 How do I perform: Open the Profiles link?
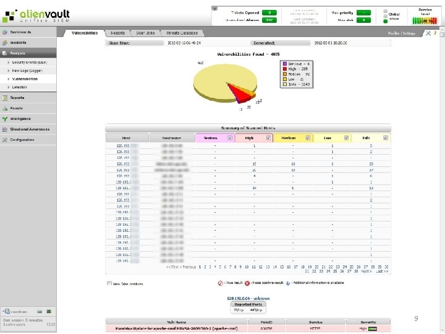tap(393, 33)
